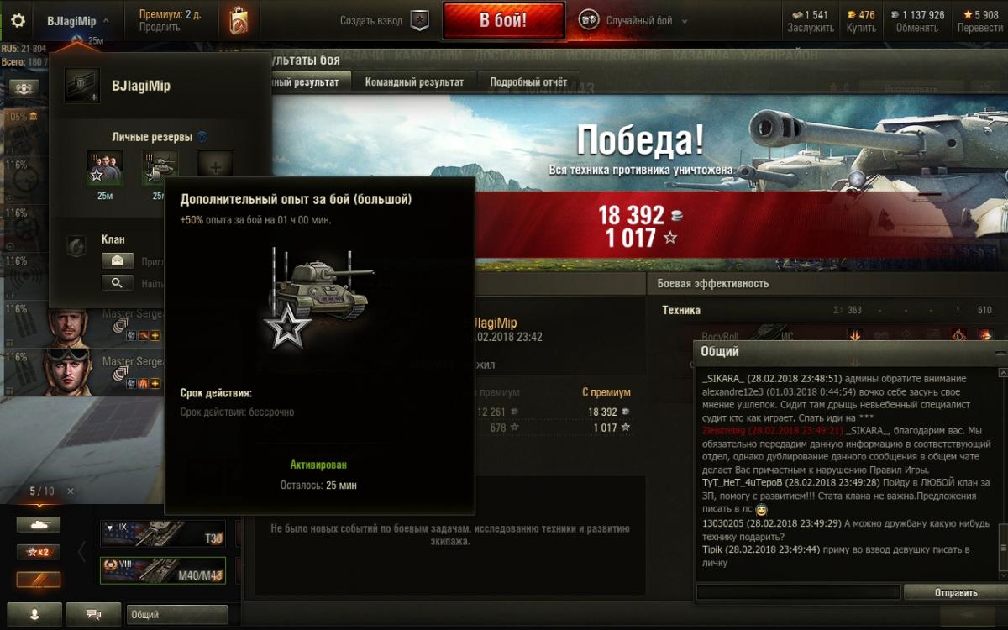The width and height of the screenshot is (1008, 630).
Task: Click the clan invitations envelope icon
Action: [x=118, y=260]
